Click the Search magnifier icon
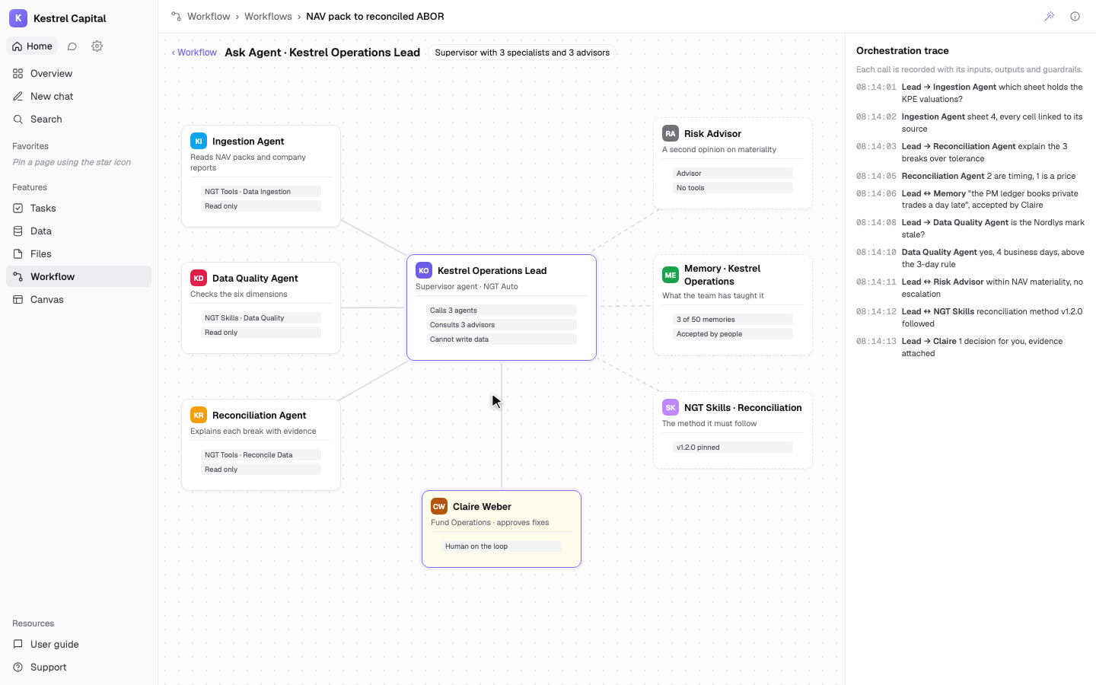Image resolution: width=1096 pixels, height=685 pixels. (18, 119)
